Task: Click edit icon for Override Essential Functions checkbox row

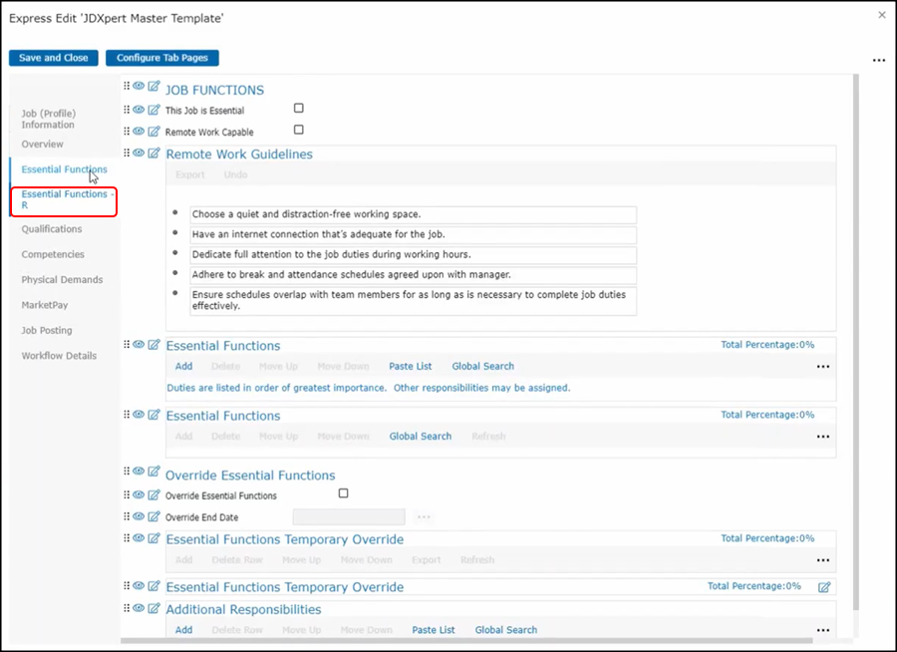Action: [153, 494]
